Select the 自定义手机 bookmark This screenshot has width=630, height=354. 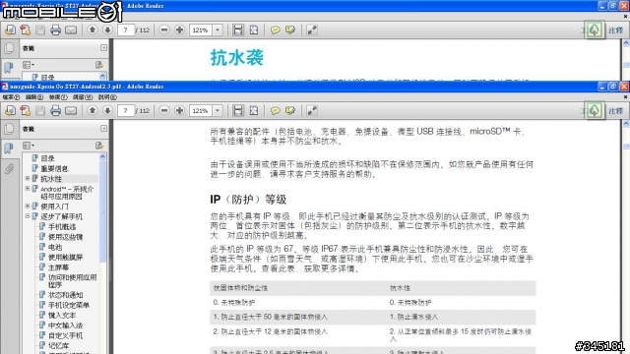click(x=66, y=335)
